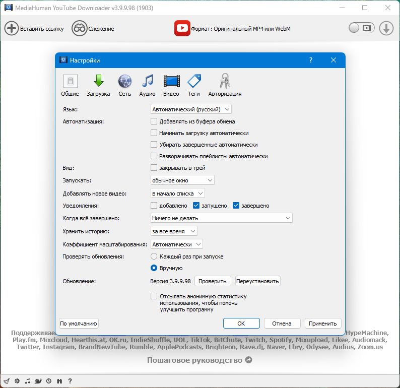Uncheck the запущено notification checkbox
The width and height of the screenshot is (400, 388).
point(196,206)
